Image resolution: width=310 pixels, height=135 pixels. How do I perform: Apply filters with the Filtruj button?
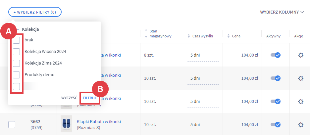pyautogui.click(x=89, y=98)
